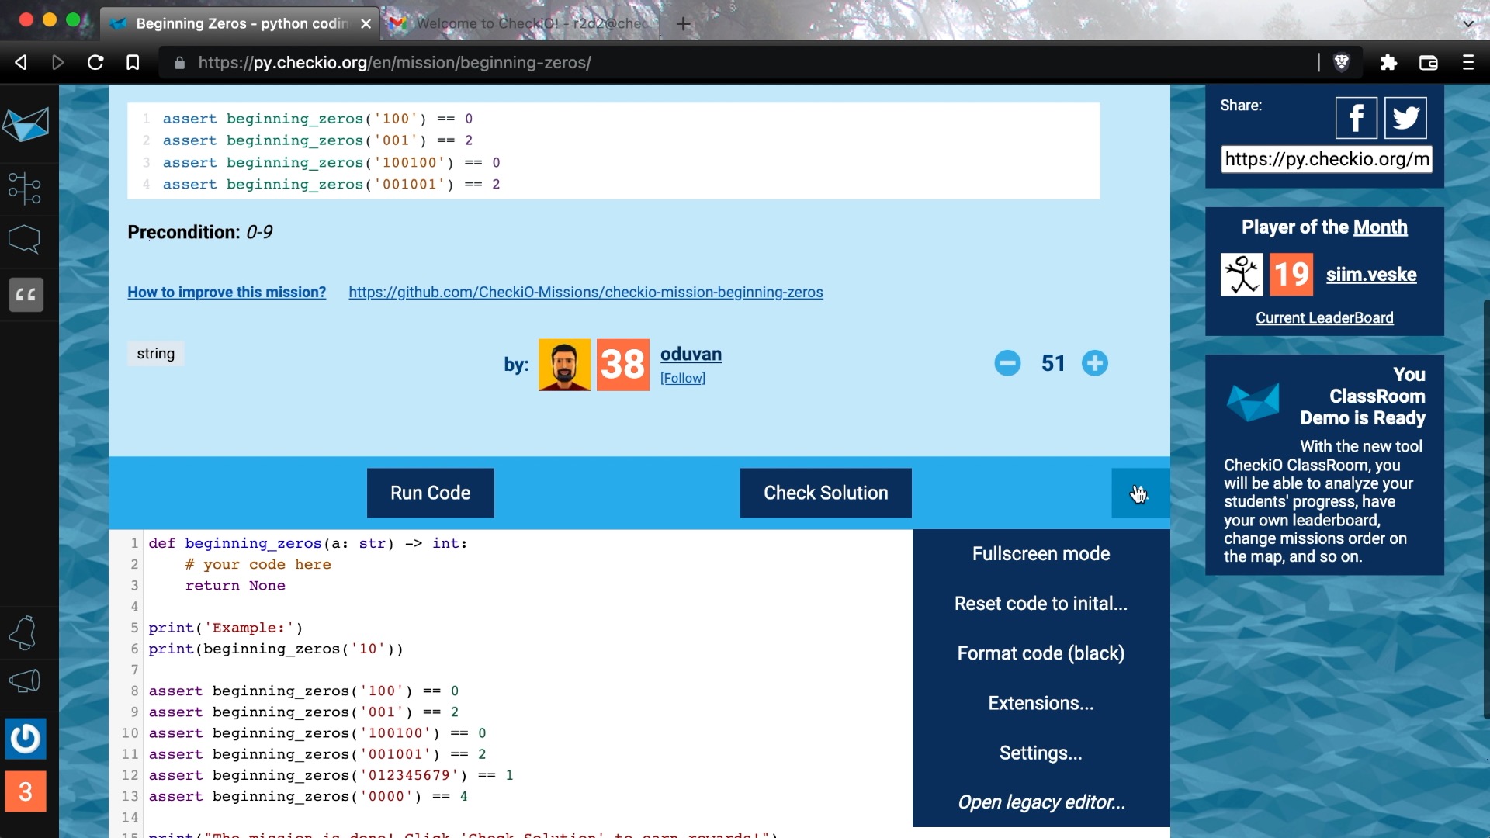Expand the tab list chevron
The image size is (1490, 838).
(1467, 23)
